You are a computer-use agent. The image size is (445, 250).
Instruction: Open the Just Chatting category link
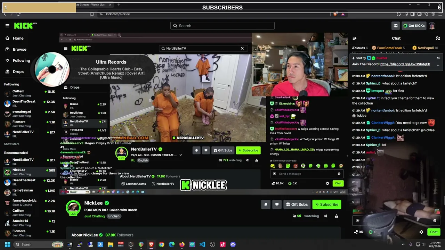point(94,216)
